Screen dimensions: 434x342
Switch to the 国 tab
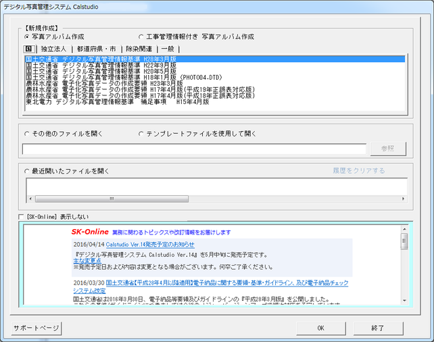(29, 49)
